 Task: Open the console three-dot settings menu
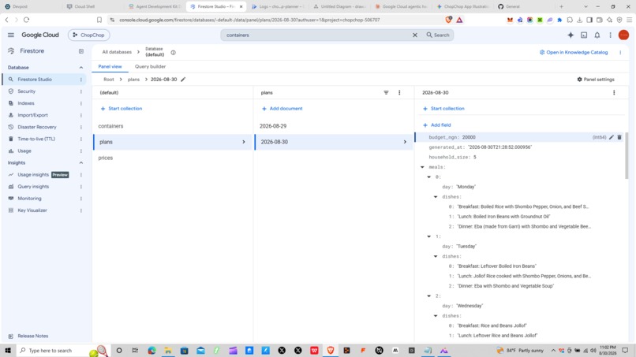611,35
